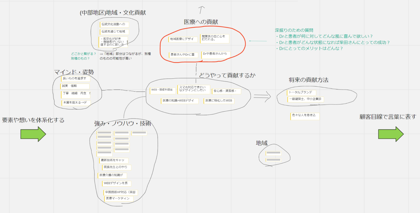The width and height of the screenshot is (420, 213).
Task: Select the 中国語版HP対応 sticky note
Action: tap(120, 192)
